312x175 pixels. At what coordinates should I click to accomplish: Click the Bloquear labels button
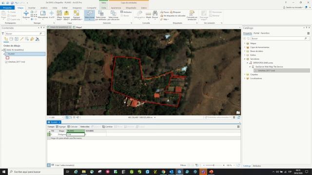pyautogui.click(x=175, y=12)
